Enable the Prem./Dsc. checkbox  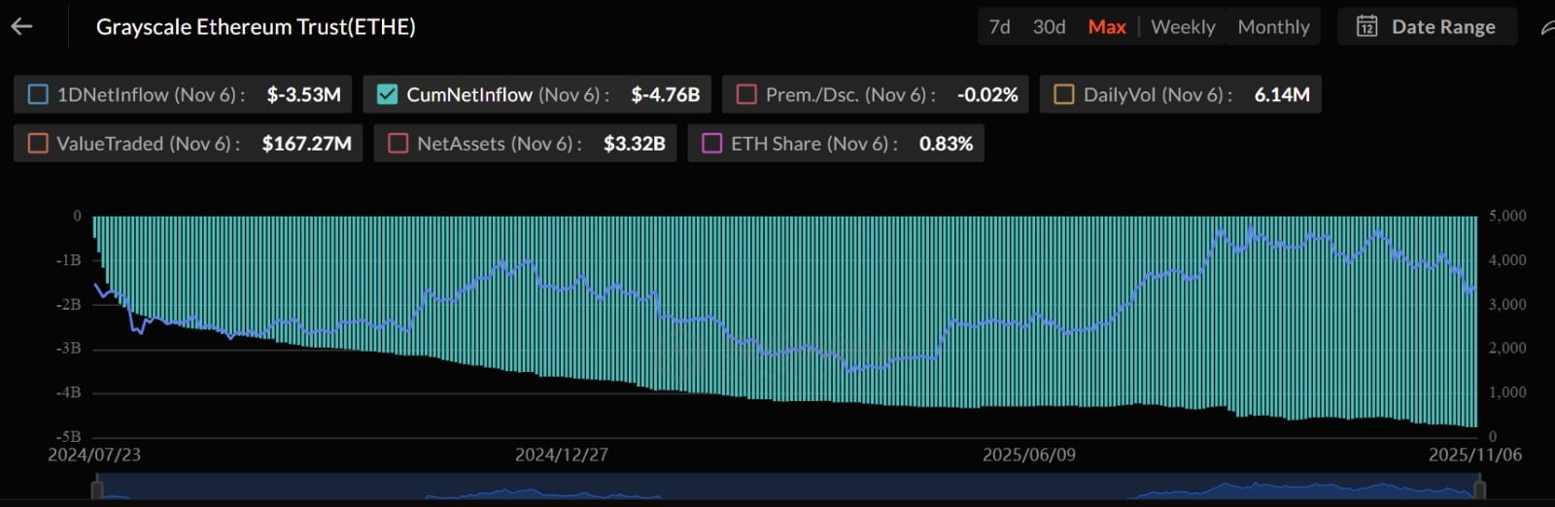pos(746,94)
